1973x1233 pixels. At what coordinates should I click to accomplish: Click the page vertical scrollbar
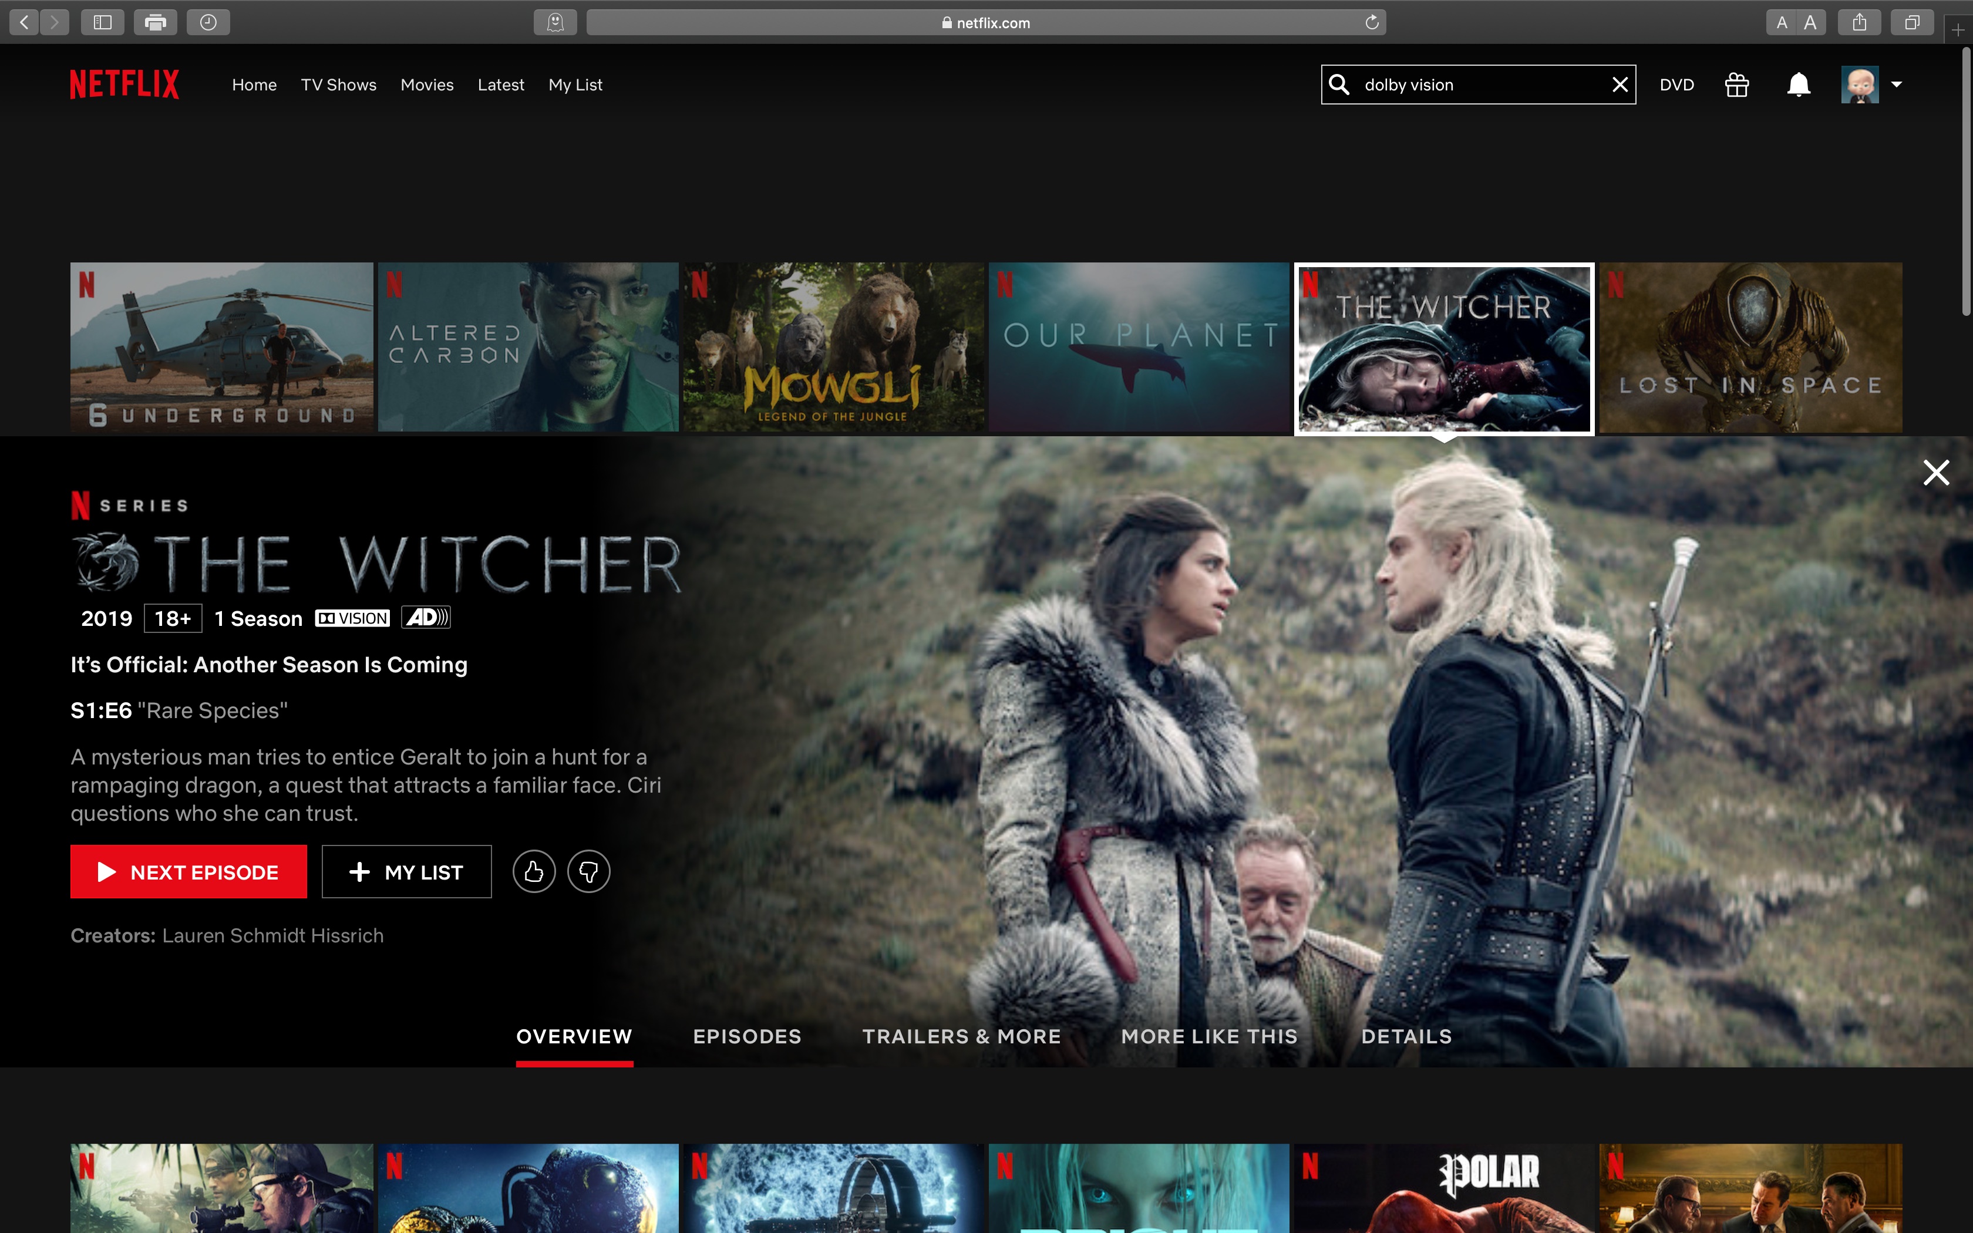pos(1966,181)
